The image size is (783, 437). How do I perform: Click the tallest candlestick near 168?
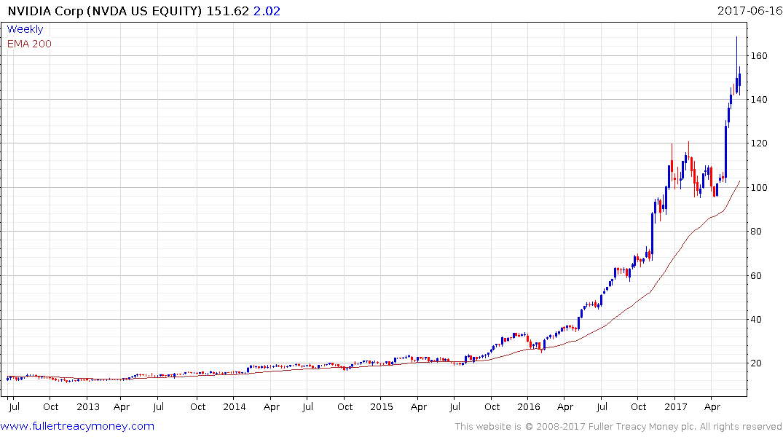[x=736, y=65]
